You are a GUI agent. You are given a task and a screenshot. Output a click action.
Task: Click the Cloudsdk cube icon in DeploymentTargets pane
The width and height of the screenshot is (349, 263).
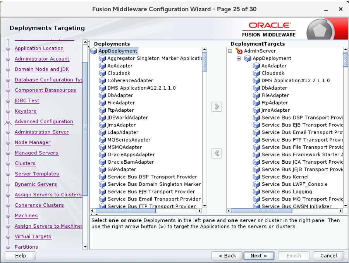[256, 73]
